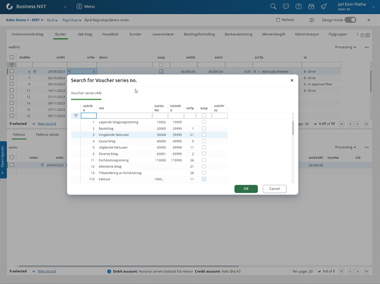
Task: Click the archive box icon in header
Action: click(311, 7)
